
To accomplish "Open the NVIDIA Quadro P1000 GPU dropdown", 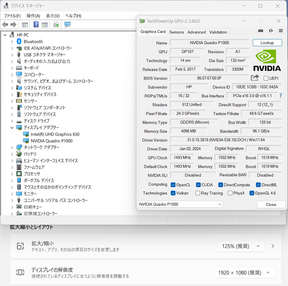I will pos(180,204).
